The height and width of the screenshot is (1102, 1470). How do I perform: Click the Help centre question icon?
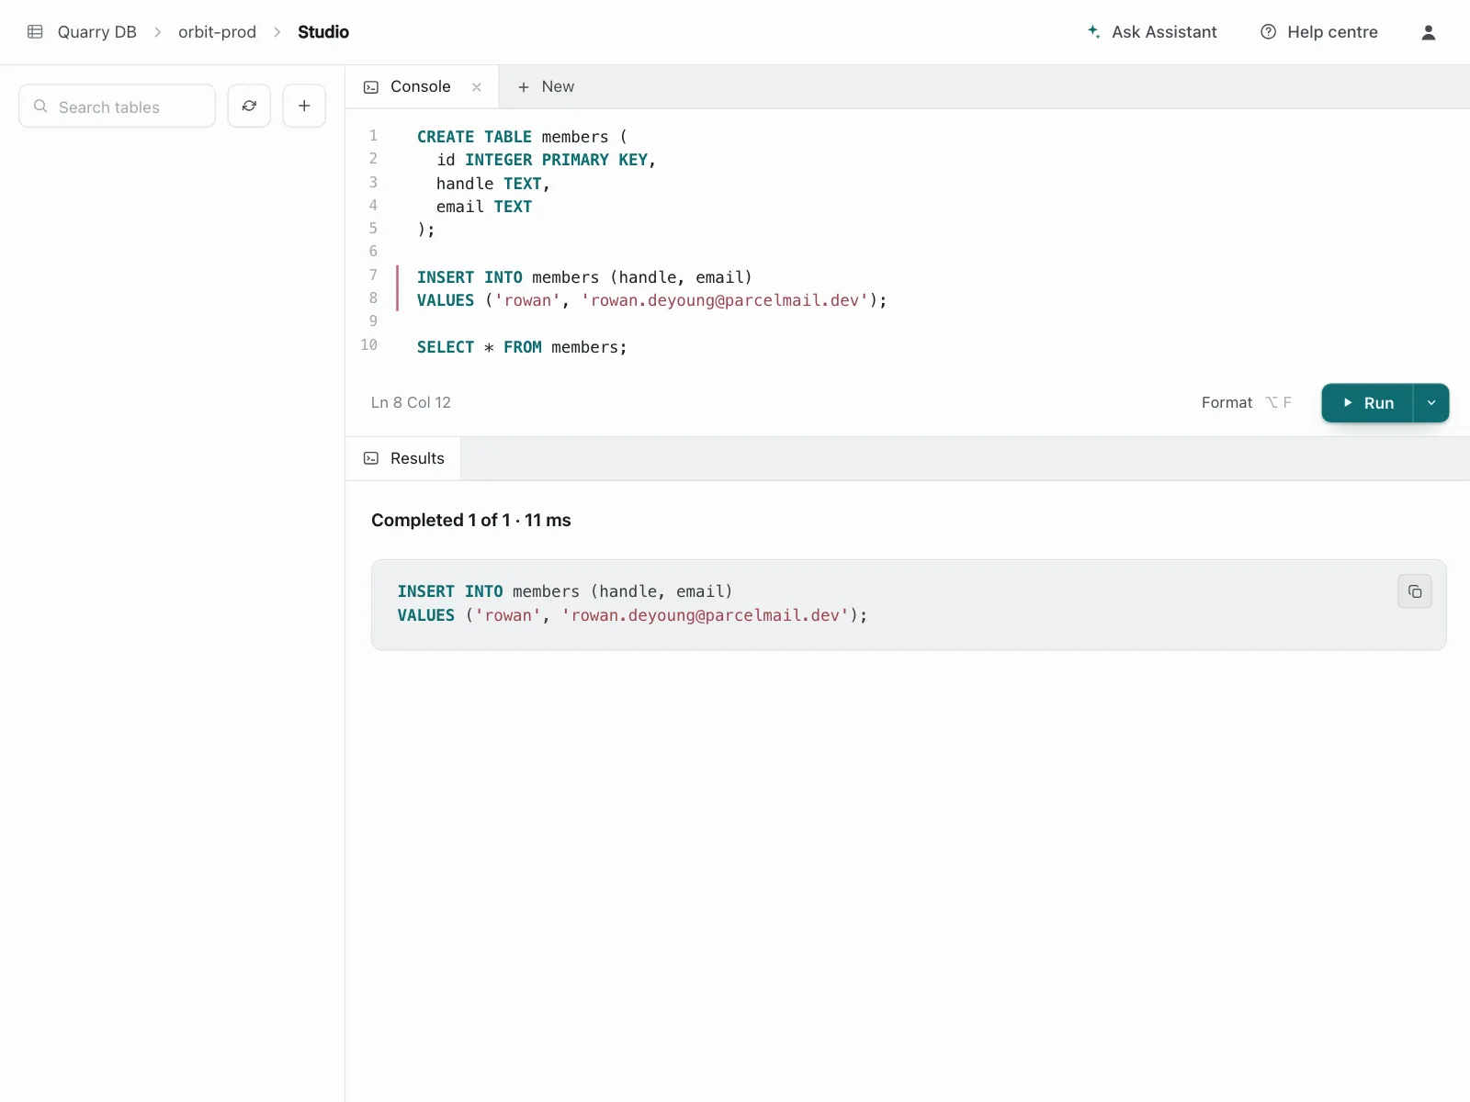tap(1268, 32)
